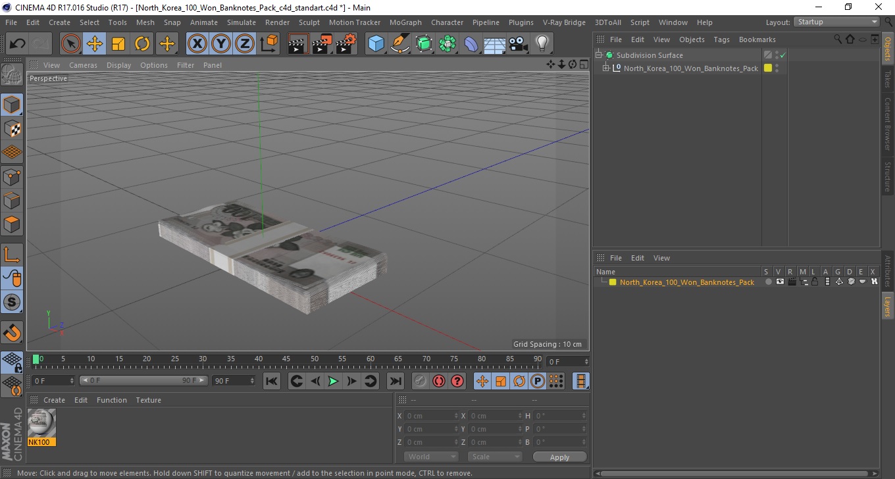Switch to the Takes side tab
The width and height of the screenshot is (895, 479).
[888, 79]
